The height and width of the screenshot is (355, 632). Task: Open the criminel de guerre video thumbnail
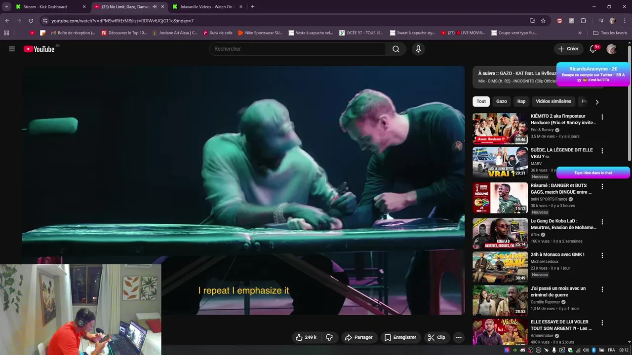point(500,301)
